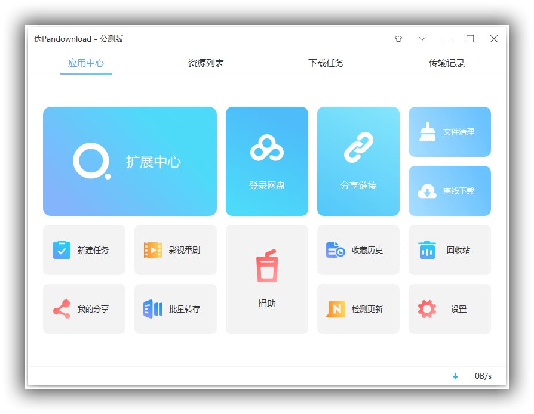Open the 离线下载 label
The image size is (534, 414).
pyautogui.click(x=458, y=191)
